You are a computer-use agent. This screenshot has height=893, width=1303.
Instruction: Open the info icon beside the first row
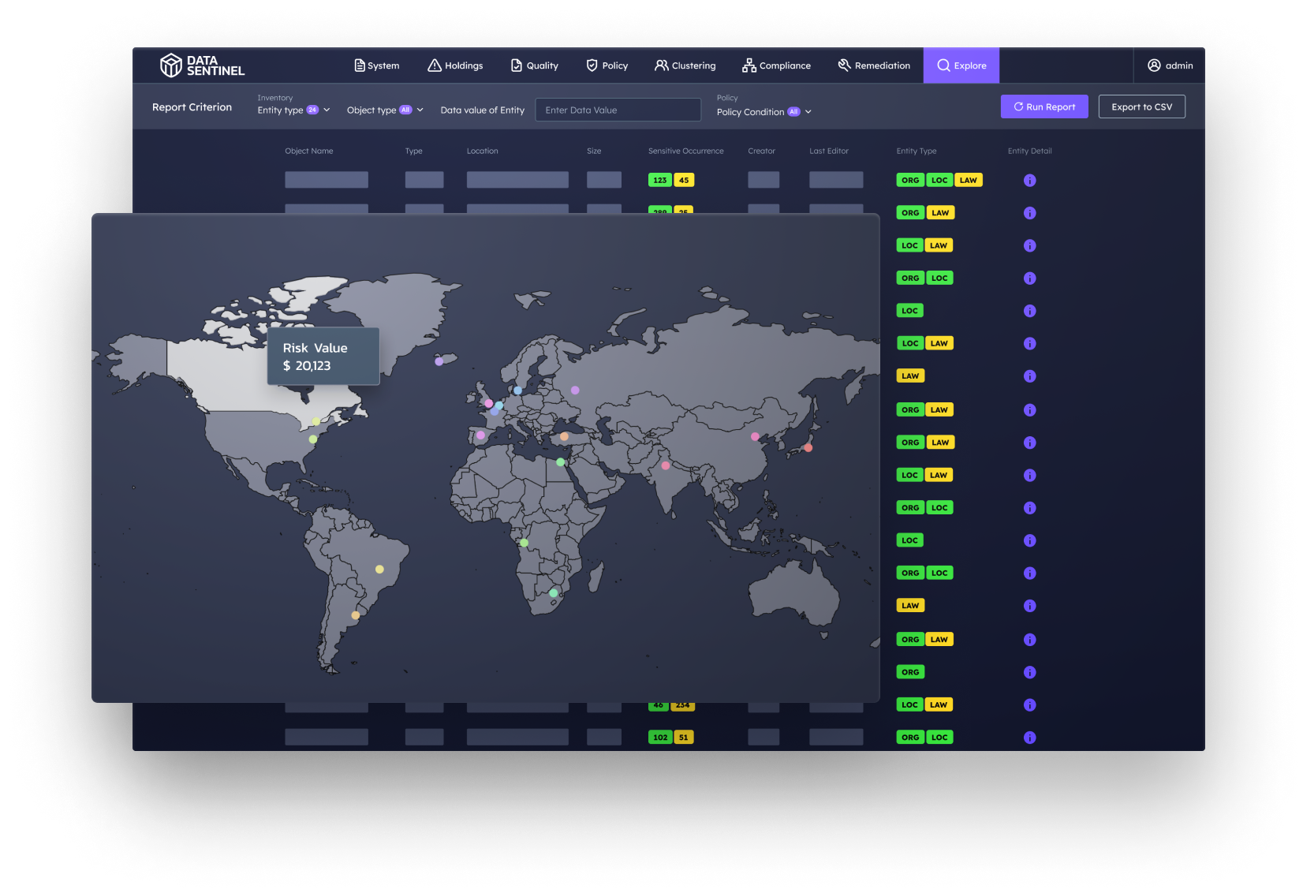[x=1030, y=180]
